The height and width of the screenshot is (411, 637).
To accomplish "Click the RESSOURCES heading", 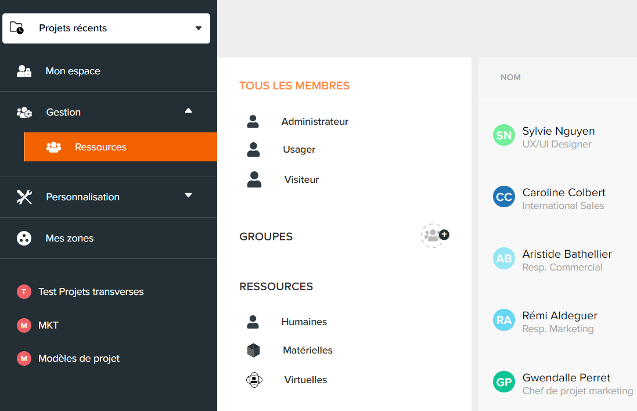I will coord(276,287).
